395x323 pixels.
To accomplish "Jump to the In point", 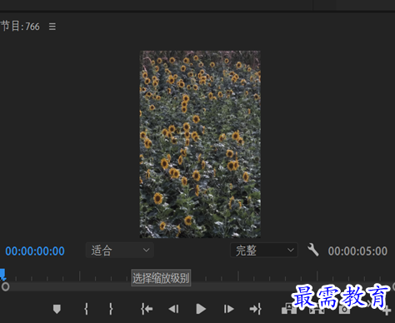I will pyautogui.click(x=147, y=309).
